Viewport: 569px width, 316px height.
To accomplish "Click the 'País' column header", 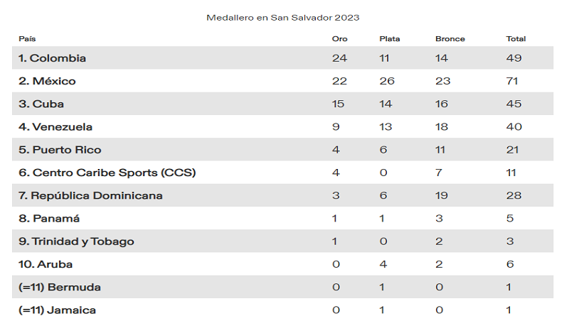I will (x=27, y=38).
